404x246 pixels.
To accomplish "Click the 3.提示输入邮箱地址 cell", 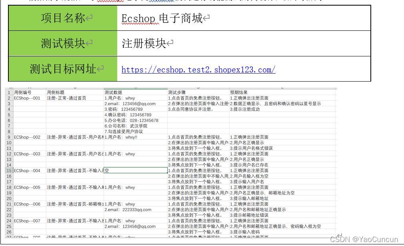I will [x=283, y=198].
